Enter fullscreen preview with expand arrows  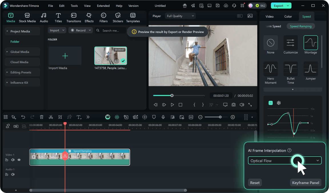250,104
